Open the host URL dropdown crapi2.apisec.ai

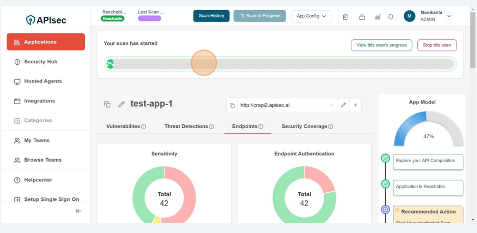286,105
